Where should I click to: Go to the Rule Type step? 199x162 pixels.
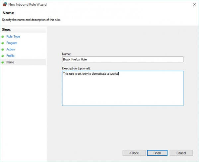click(x=13, y=37)
